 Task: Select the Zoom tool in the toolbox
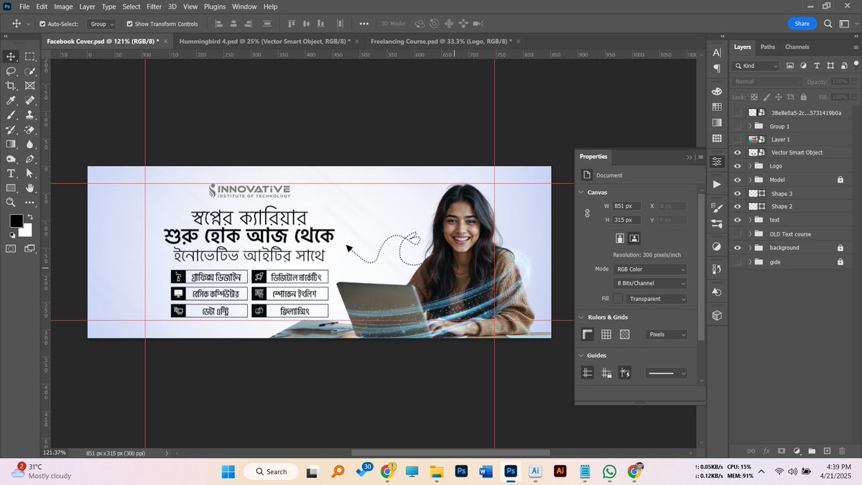pos(11,203)
